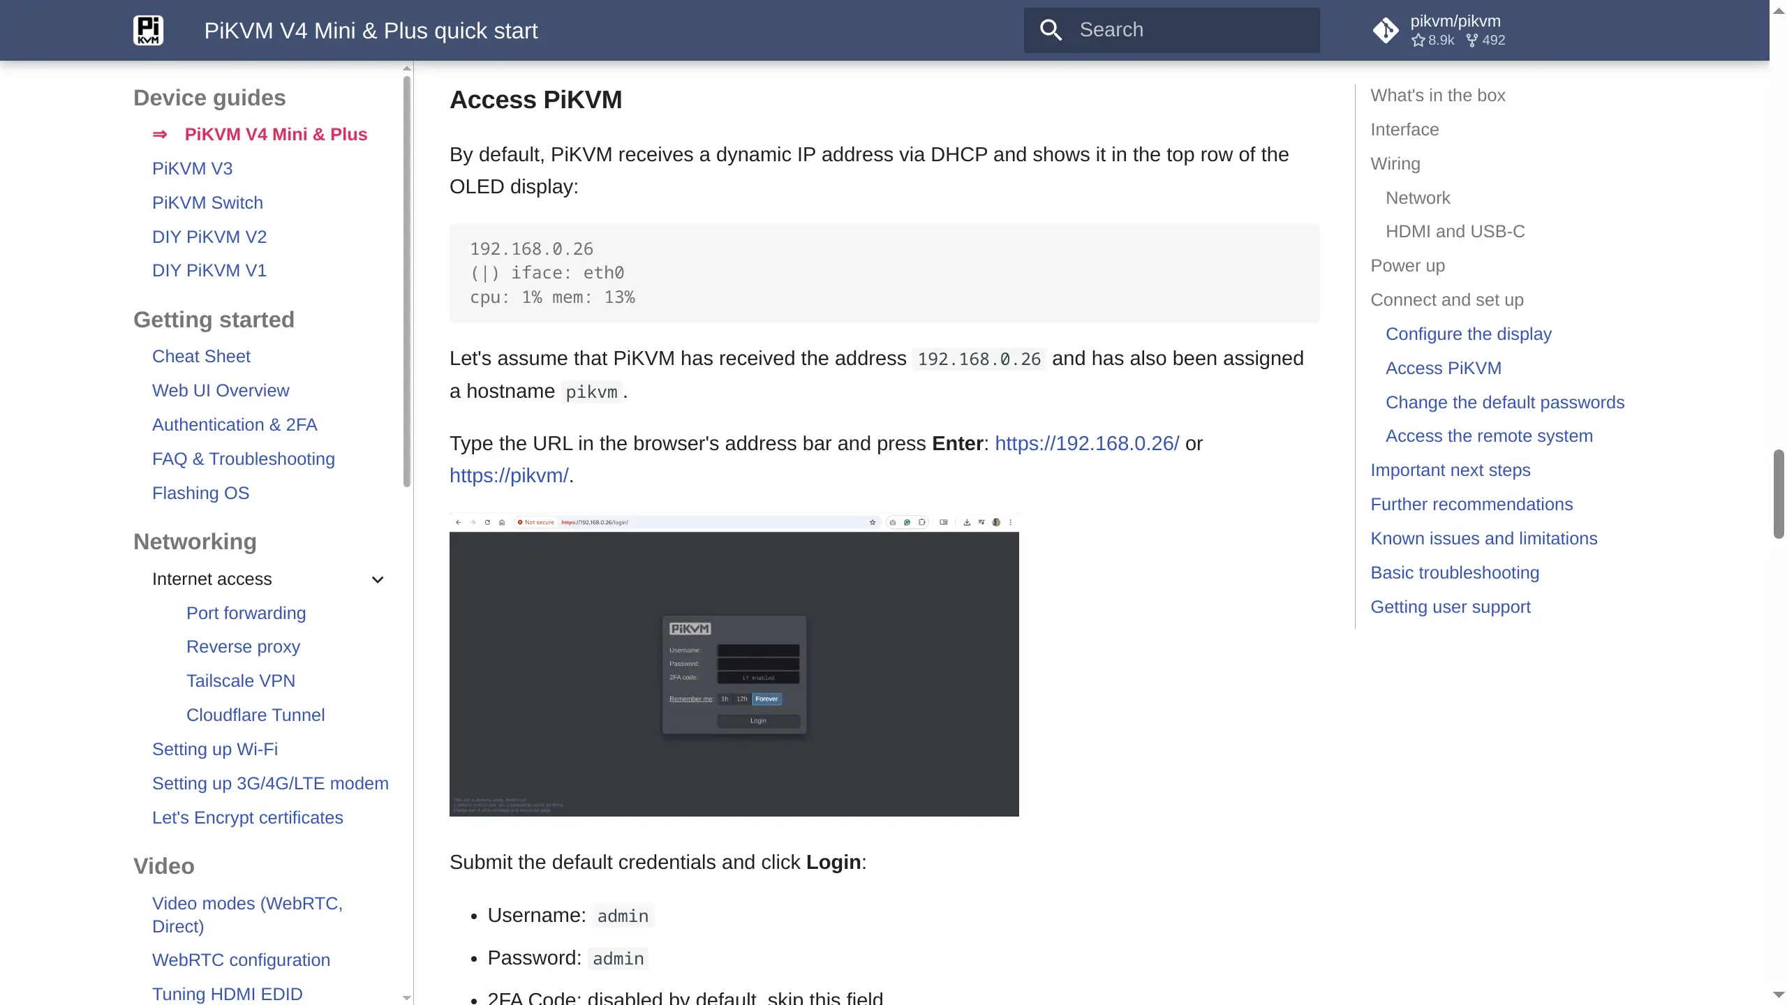Open the Reverse proxy page
1787x1005 pixels.
[x=243, y=647]
